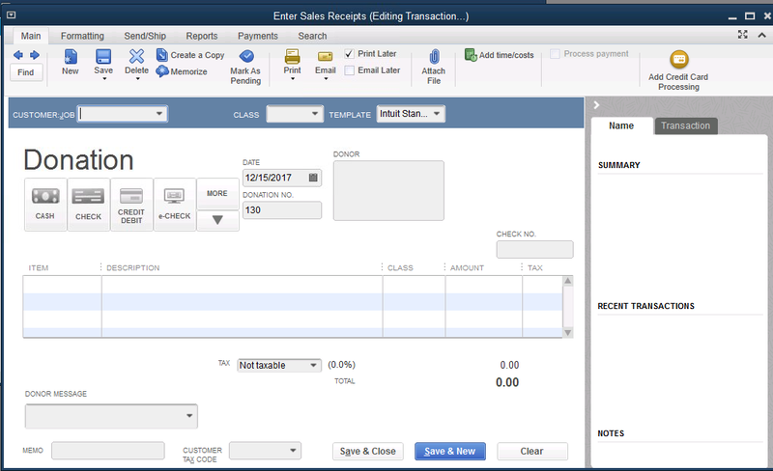Memorize this transaction

[182, 71]
